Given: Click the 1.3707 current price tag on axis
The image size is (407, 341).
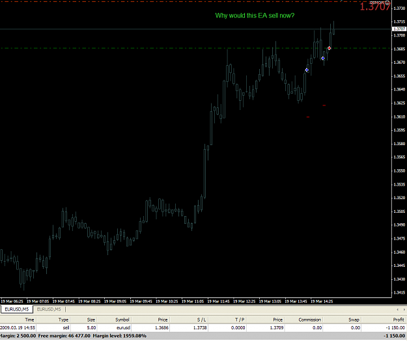Looking at the screenshot, I should tap(399, 29).
